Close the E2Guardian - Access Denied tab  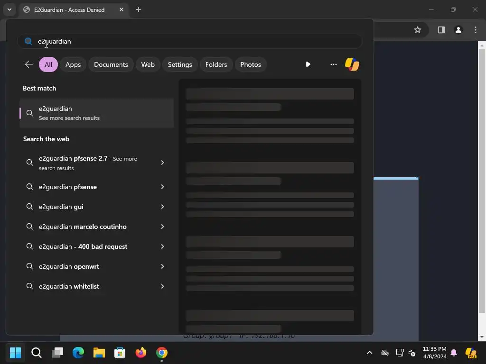point(121,9)
